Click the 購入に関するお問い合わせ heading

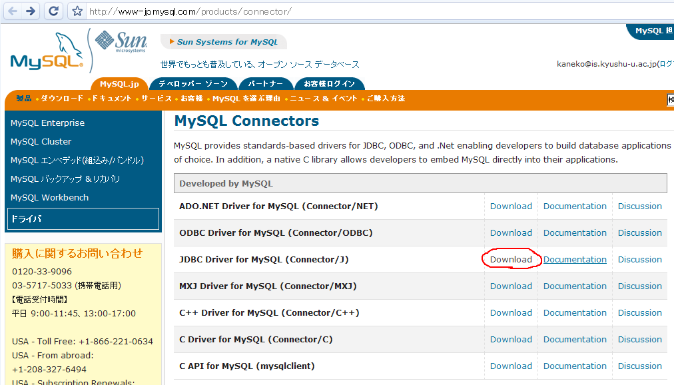tap(77, 254)
